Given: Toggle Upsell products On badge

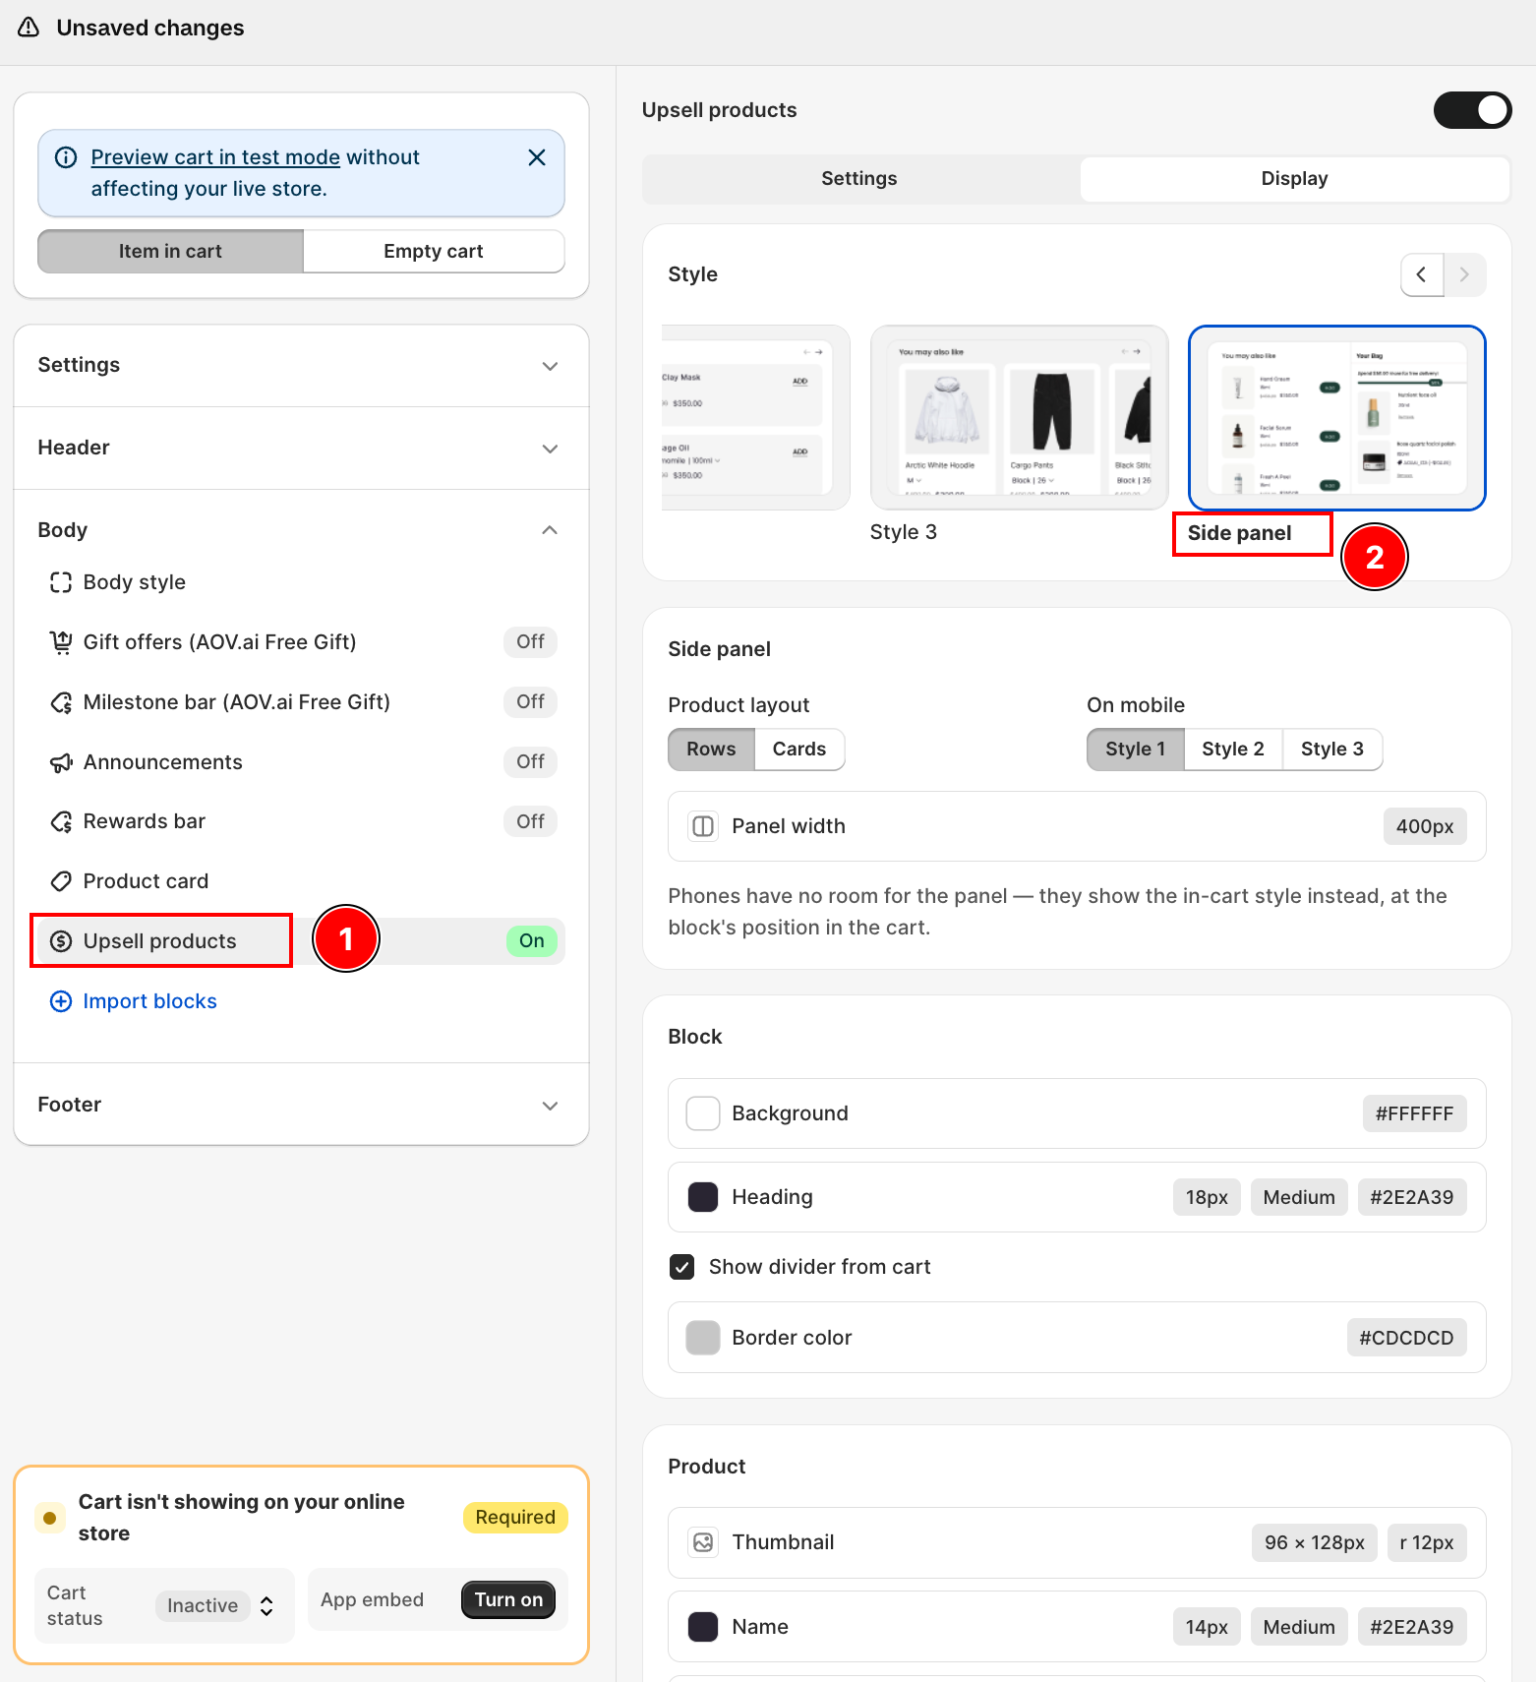Looking at the screenshot, I should pos(531,941).
